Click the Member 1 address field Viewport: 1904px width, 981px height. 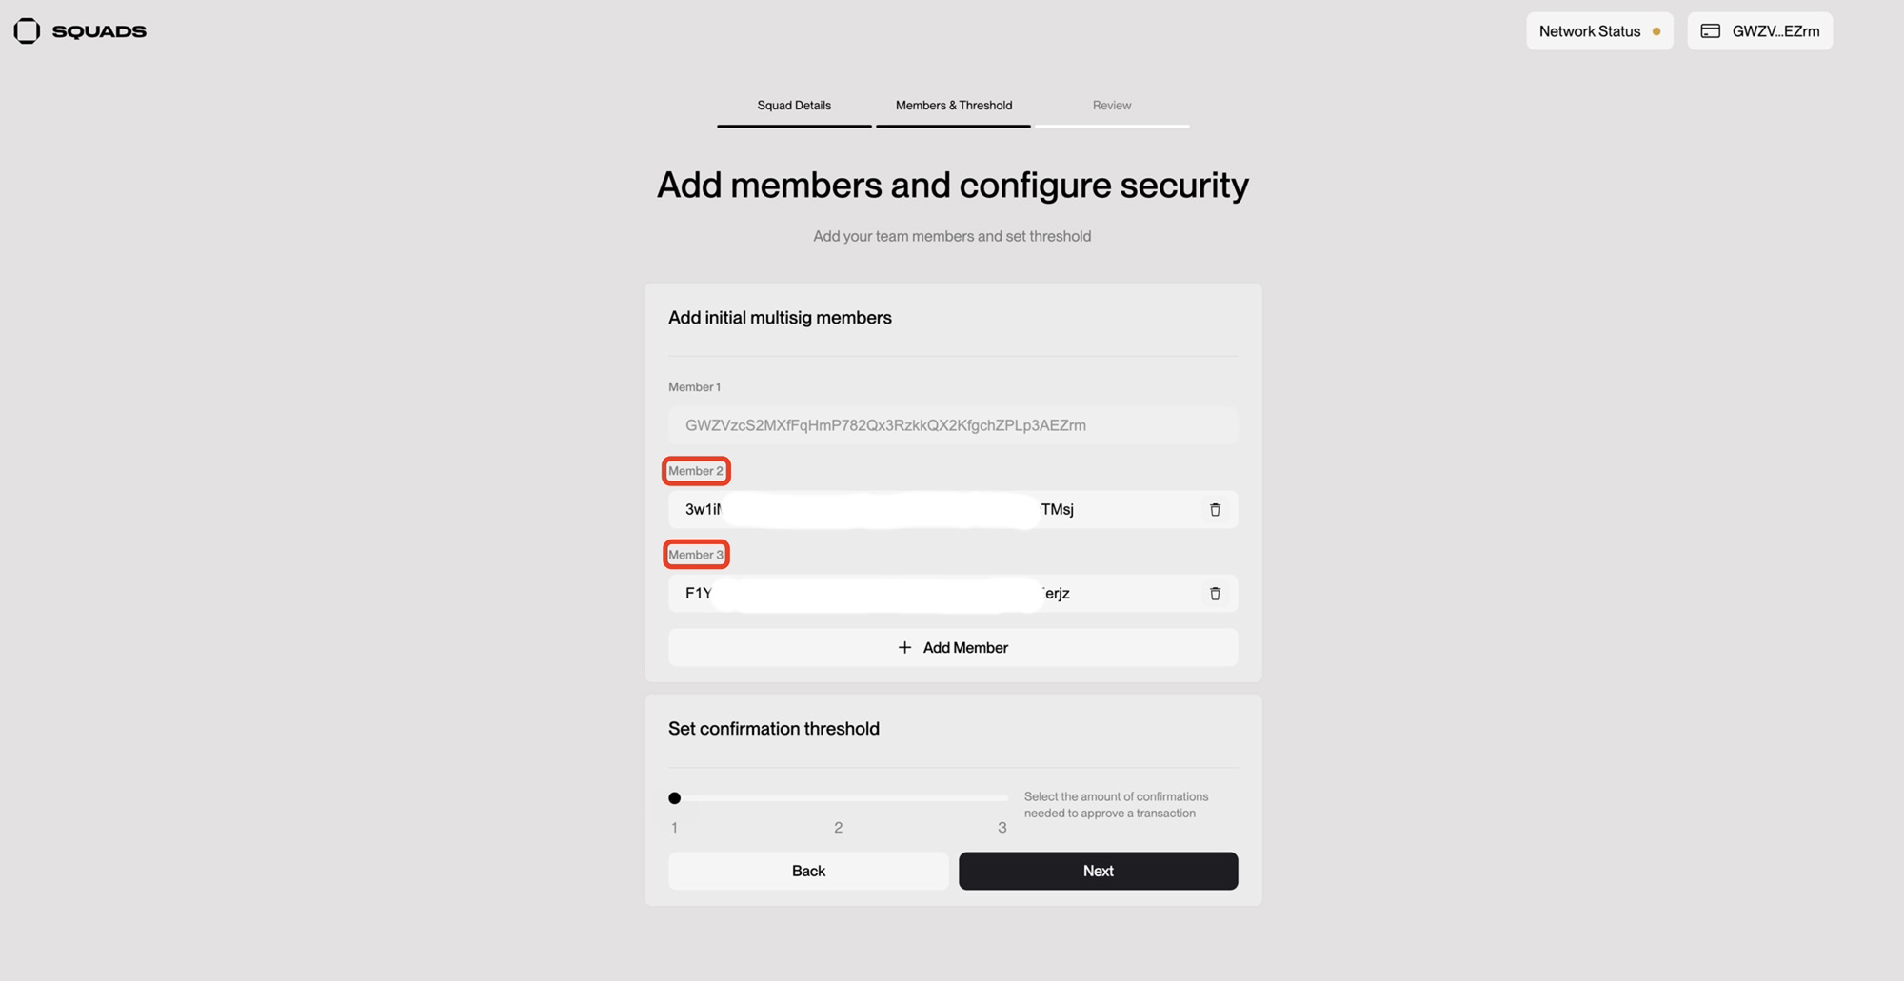pos(952,425)
